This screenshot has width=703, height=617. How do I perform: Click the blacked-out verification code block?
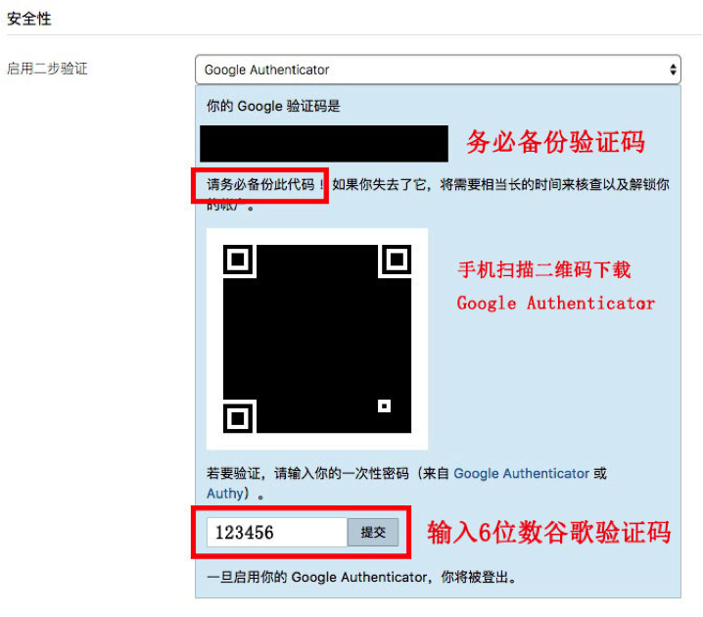(324, 144)
